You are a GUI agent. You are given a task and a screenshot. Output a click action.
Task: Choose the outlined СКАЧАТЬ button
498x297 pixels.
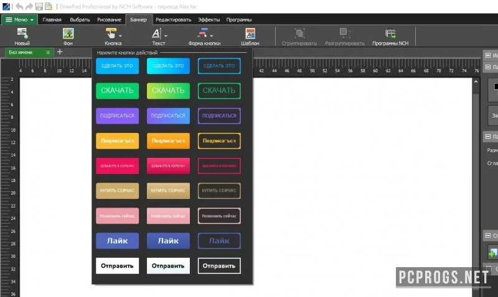(219, 91)
